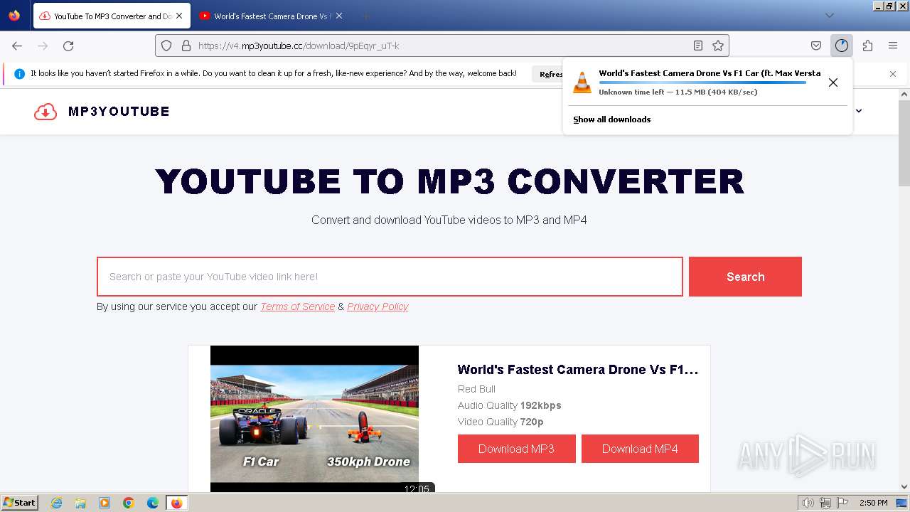Screen dimensions: 910x512
Task: Open tracking protection shield icon in address bar
Action: pyautogui.click(x=166, y=46)
